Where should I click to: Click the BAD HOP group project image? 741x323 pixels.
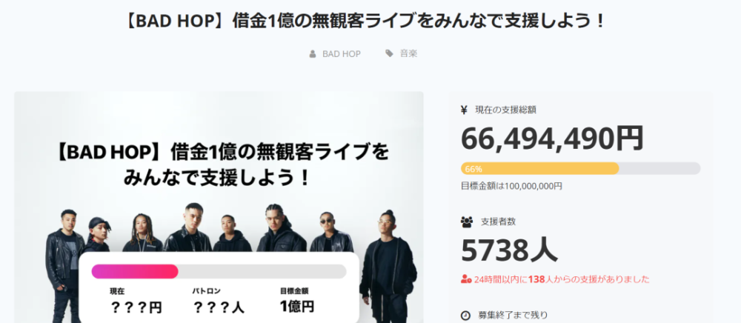[x=219, y=207]
